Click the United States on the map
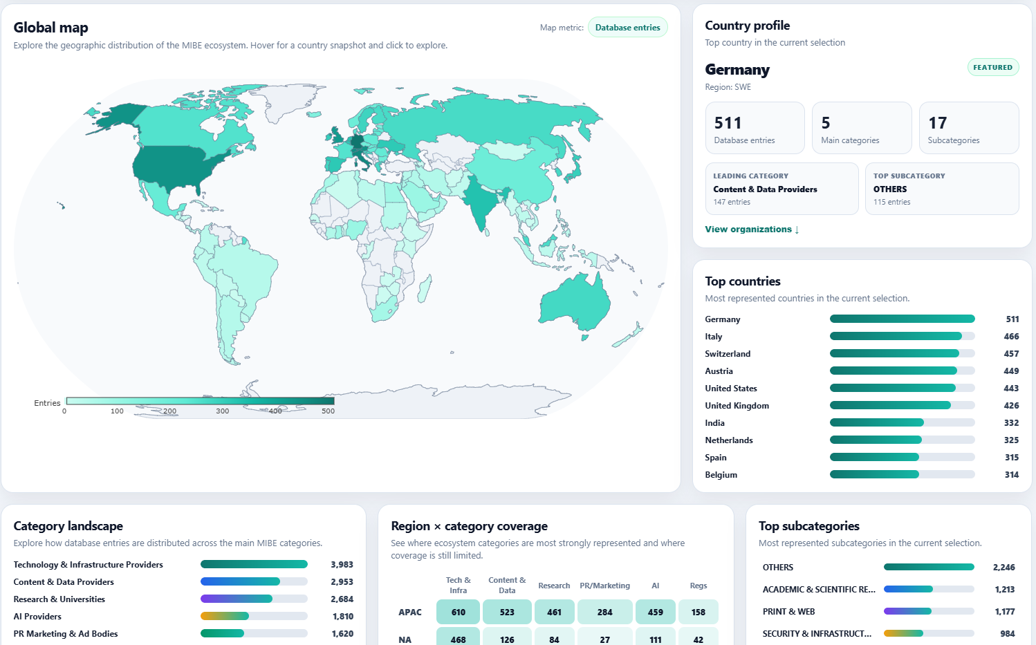The height and width of the screenshot is (645, 1036). point(173,166)
